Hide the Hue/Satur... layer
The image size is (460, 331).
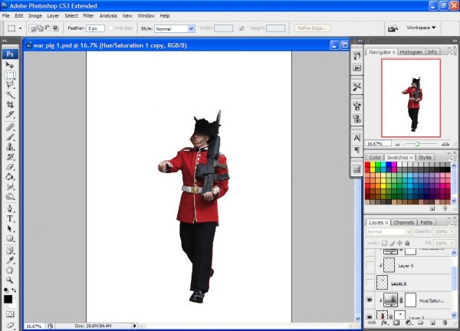pos(370,300)
